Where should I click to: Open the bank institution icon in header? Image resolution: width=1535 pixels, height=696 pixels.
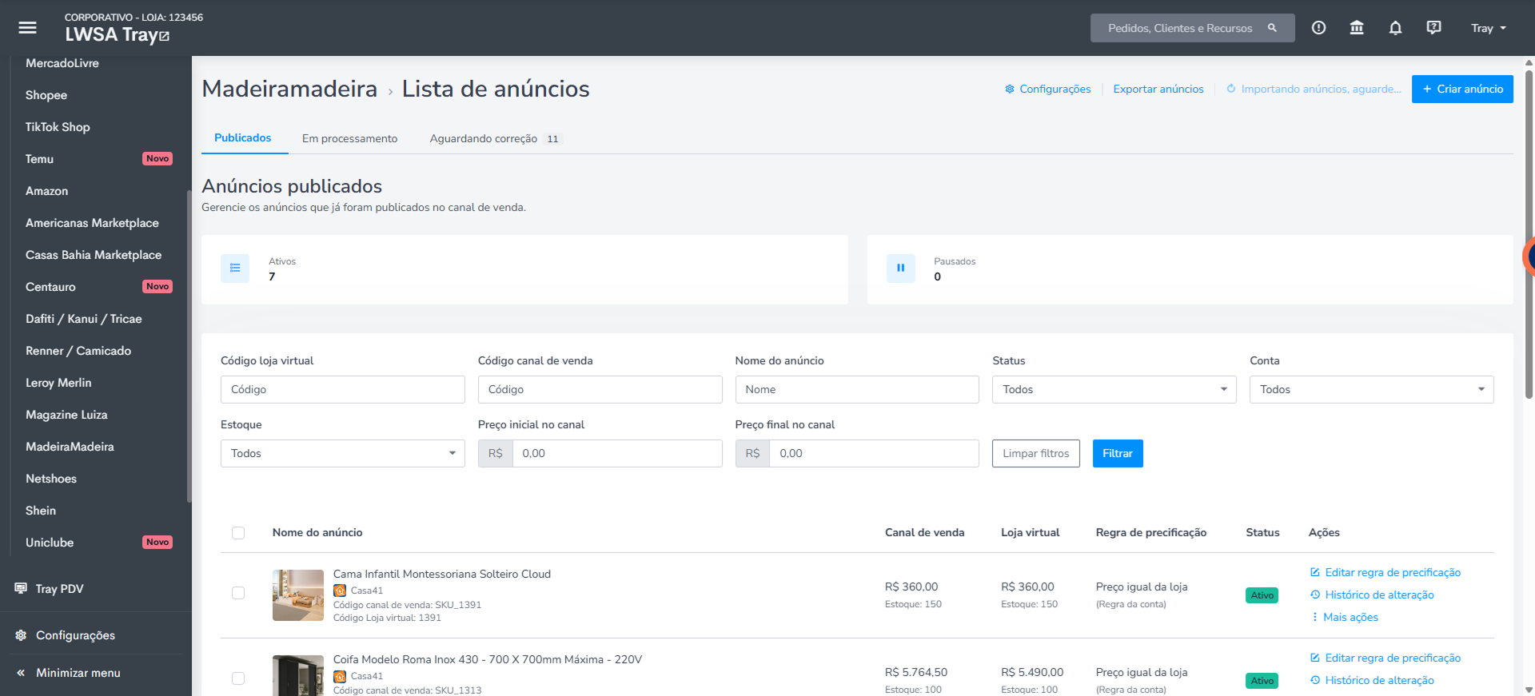(x=1357, y=28)
